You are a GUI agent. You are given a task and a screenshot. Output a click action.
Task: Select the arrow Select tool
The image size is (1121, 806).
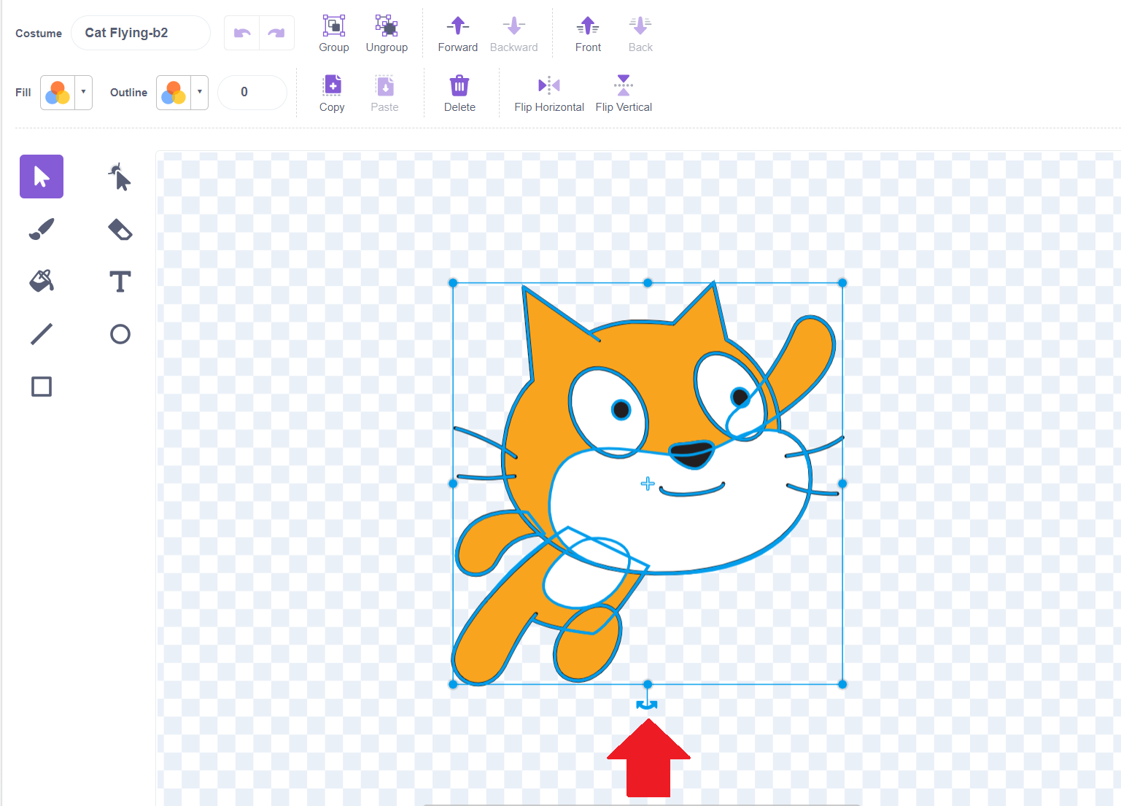pos(42,177)
